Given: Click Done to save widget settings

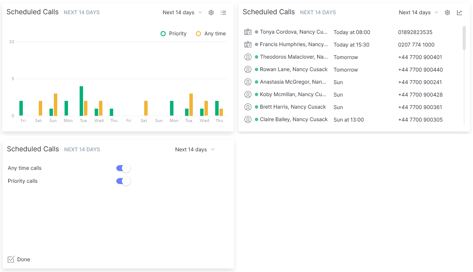Looking at the screenshot, I should [x=19, y=259].
